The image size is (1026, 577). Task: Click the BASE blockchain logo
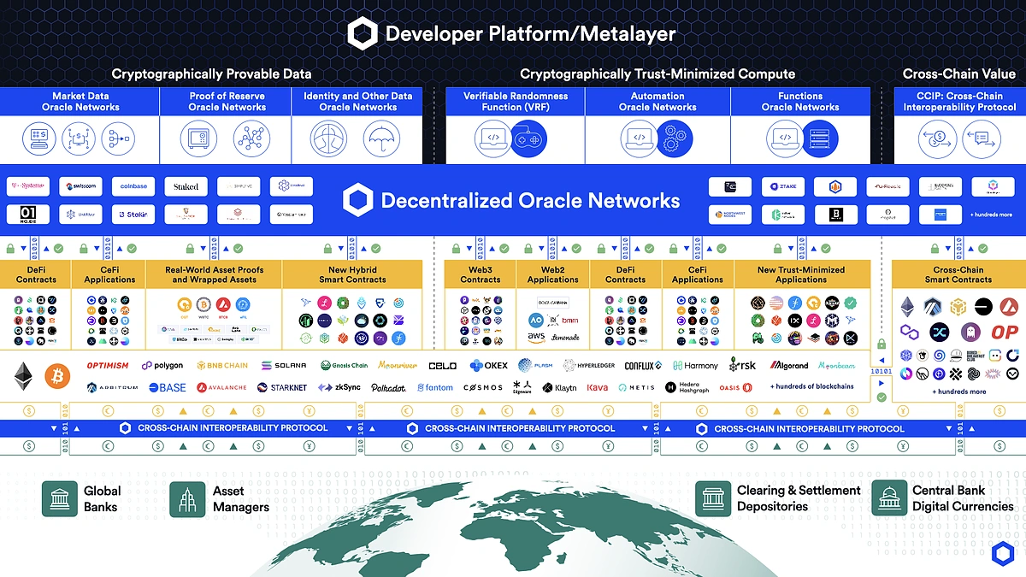(167, 387)
